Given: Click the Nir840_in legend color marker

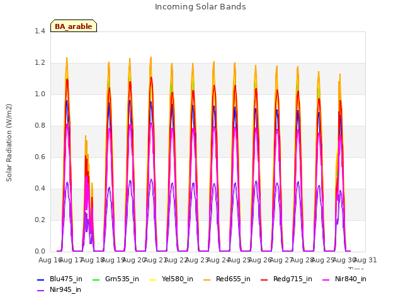Looking at the screenshot, I should tap(326, 279).
